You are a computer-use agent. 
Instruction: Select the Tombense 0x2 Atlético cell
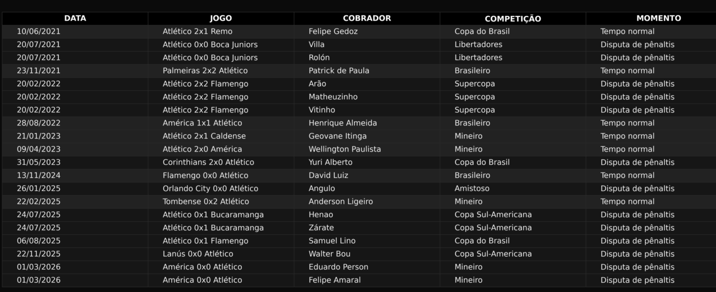click(206, 201)
